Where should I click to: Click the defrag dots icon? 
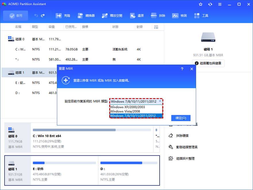coord(171,158)
